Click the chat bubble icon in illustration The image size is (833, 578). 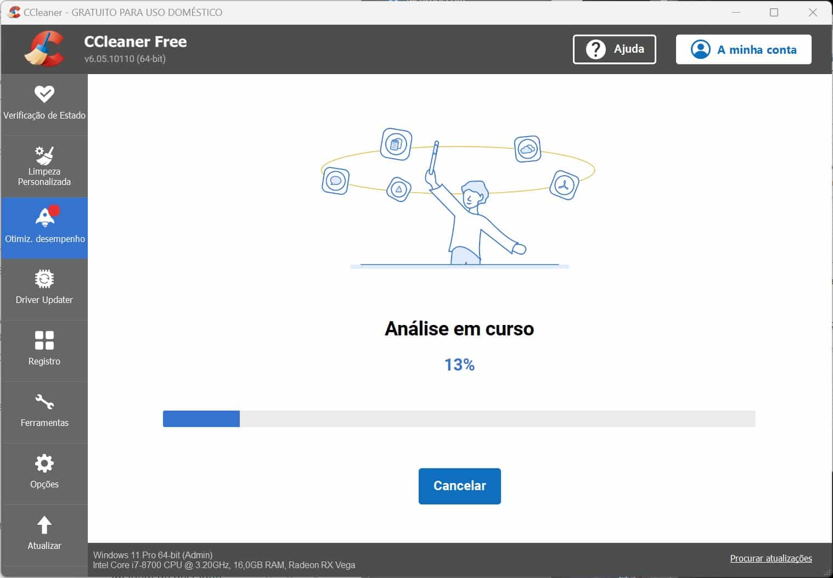335,181
